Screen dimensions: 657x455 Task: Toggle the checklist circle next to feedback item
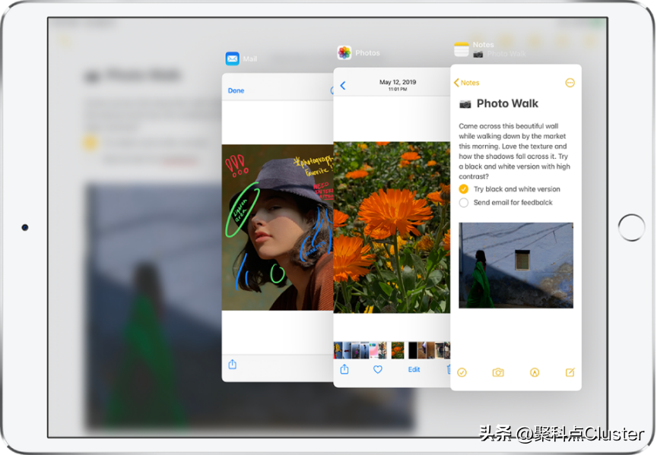tap(462, 203)
